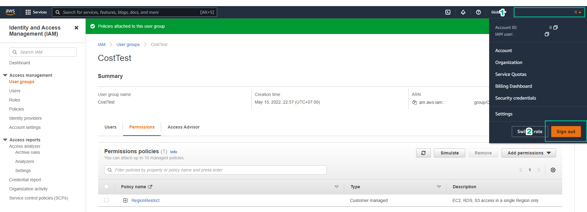Click the Description column header
This screenshot has height=212, width=587.
pos(464,187)
